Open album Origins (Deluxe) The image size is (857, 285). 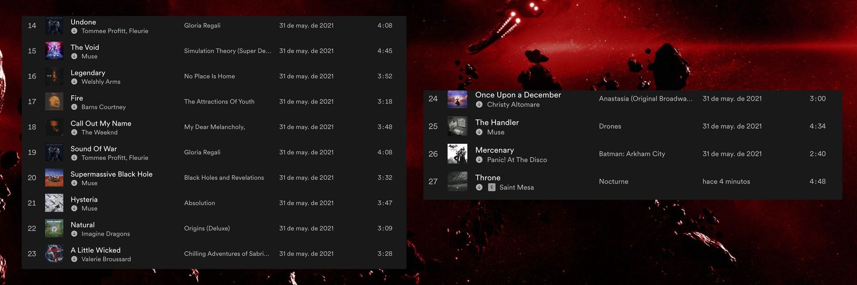207,228
